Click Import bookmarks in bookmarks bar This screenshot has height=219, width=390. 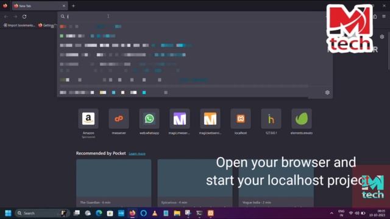point(19,26)
